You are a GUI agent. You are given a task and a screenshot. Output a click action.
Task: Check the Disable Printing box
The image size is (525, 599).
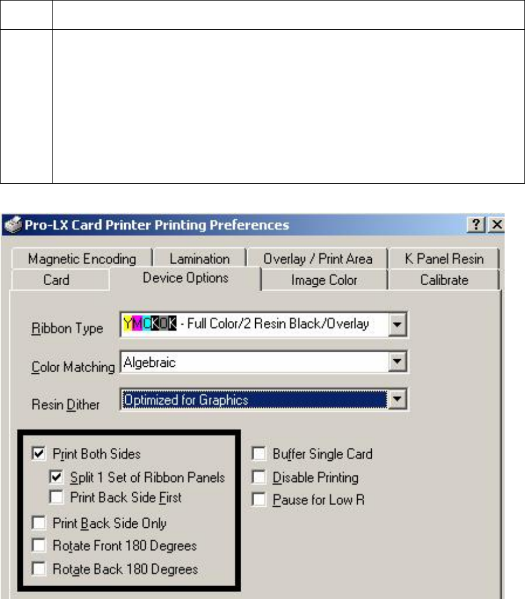coord(258,478)
